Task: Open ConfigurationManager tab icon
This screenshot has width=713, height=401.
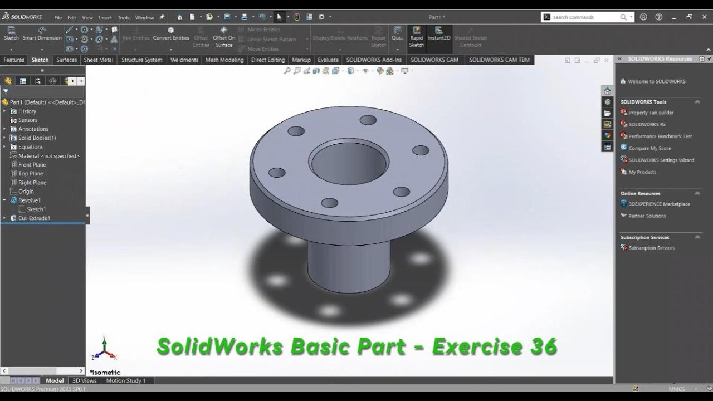Action: coord(38,81)
